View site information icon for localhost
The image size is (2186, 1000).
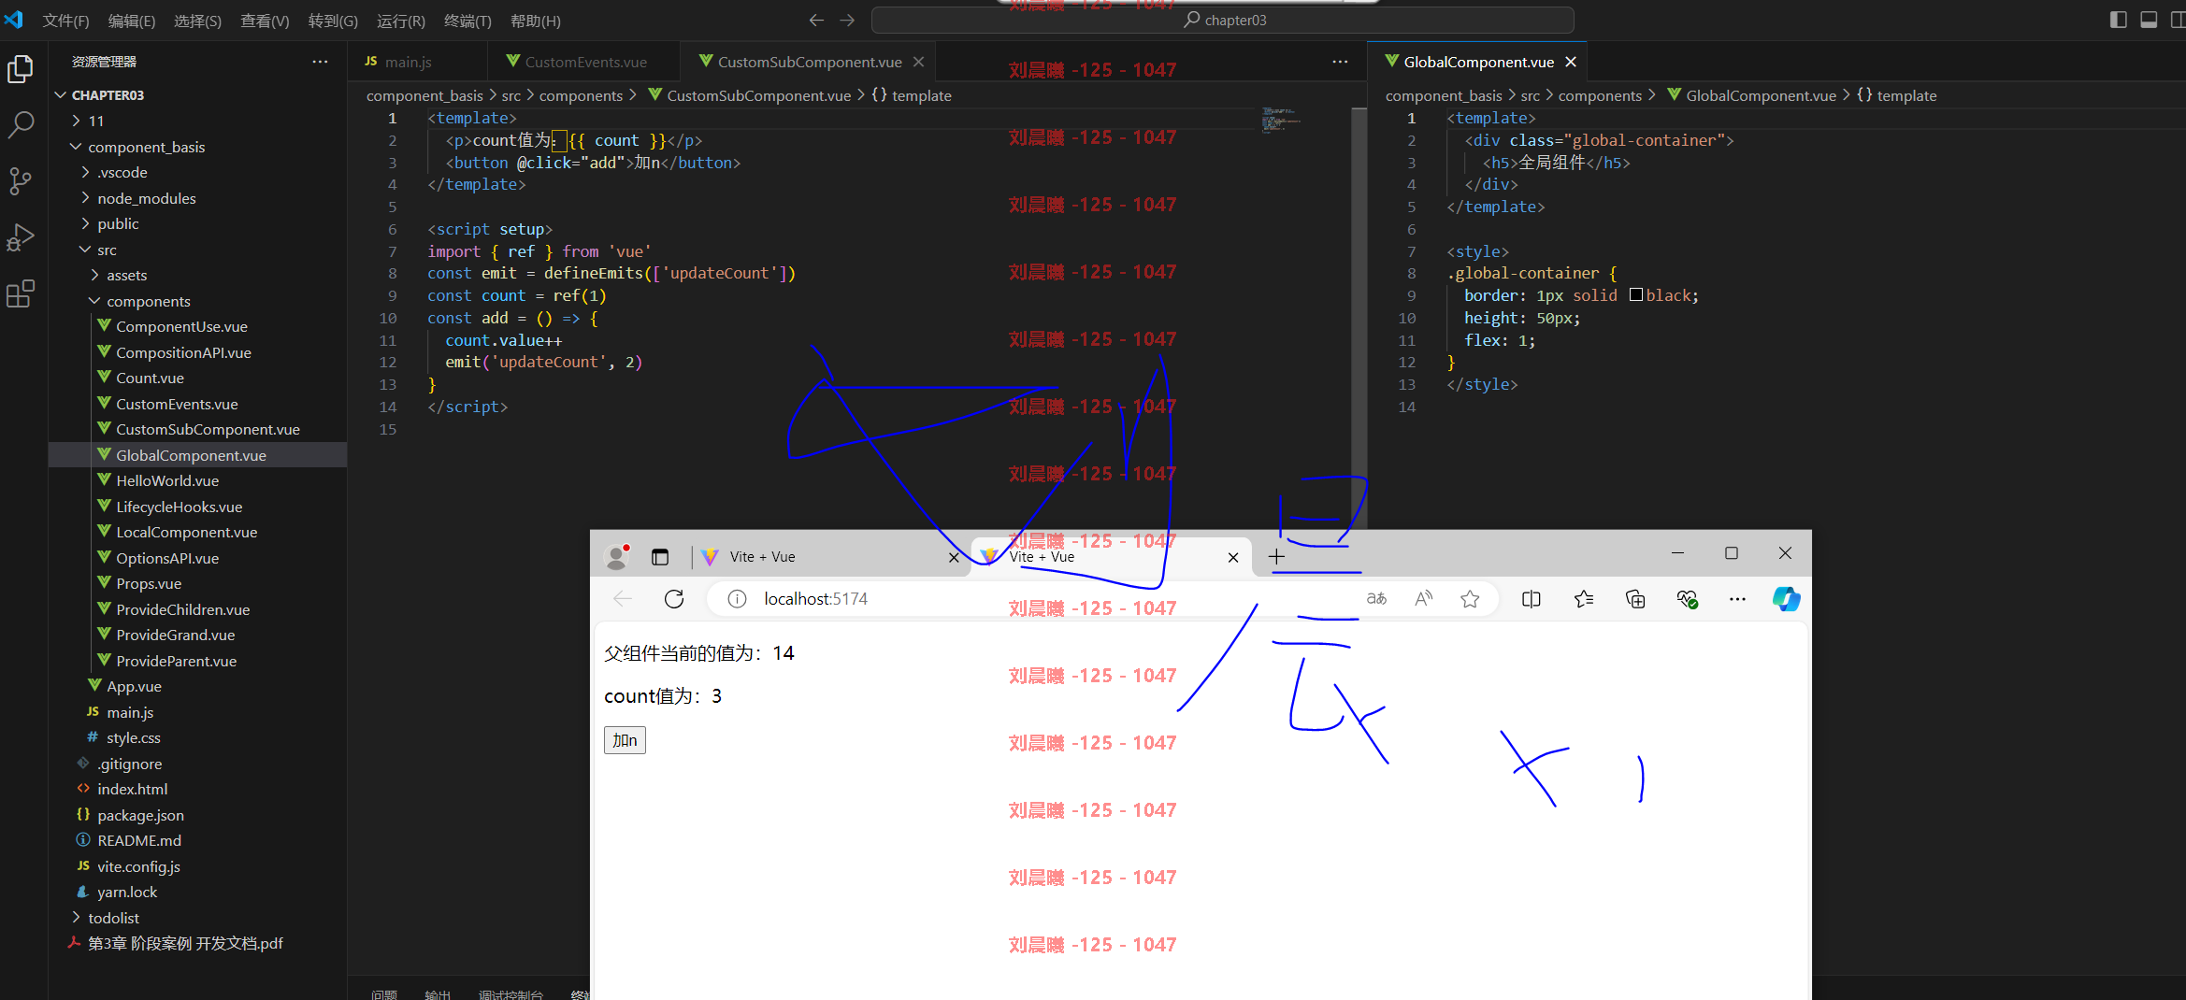click(737, 599)
